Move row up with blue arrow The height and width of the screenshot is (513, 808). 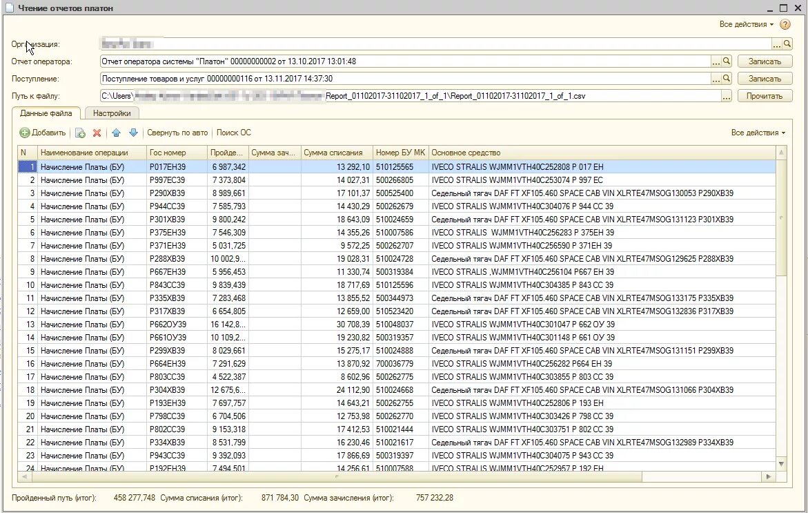116,133
